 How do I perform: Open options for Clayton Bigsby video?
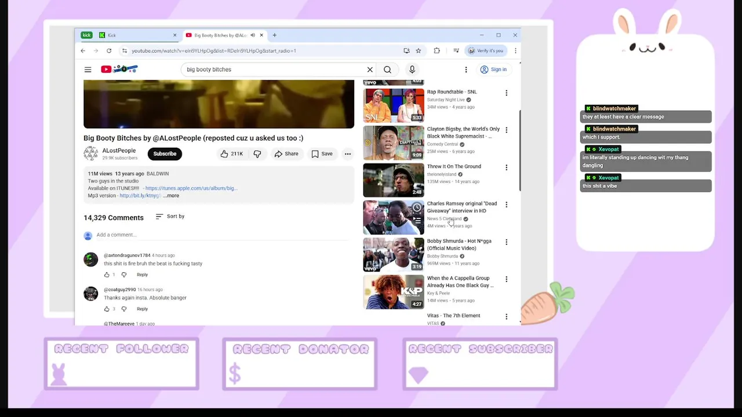click(506, 130)
